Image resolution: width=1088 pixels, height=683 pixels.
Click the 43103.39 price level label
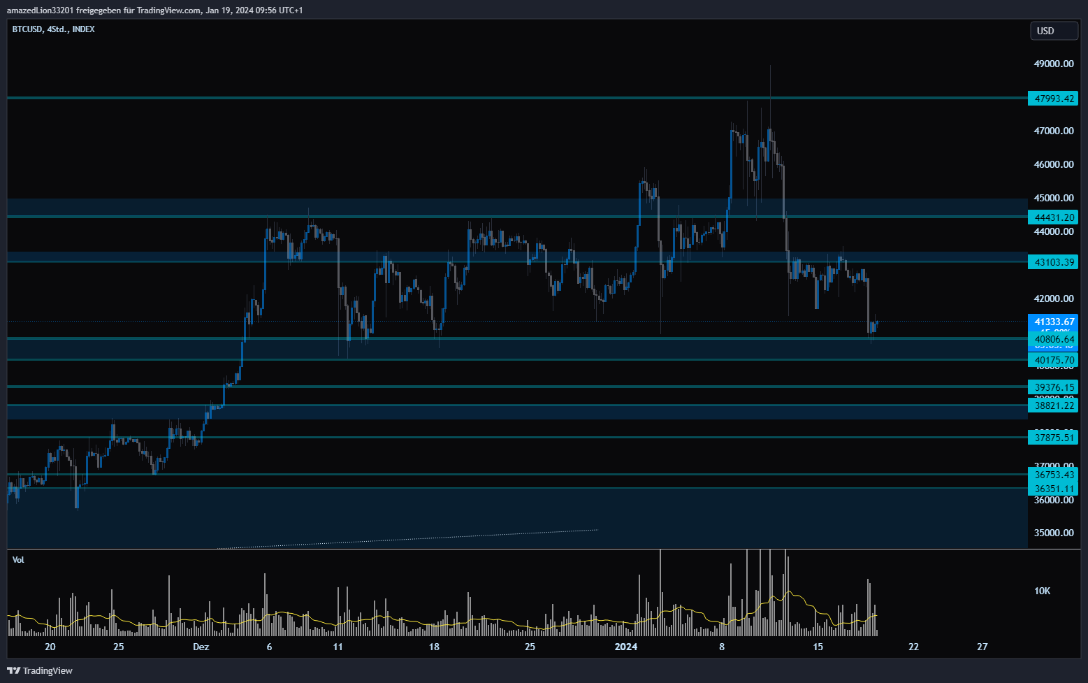click(1053, 262)
